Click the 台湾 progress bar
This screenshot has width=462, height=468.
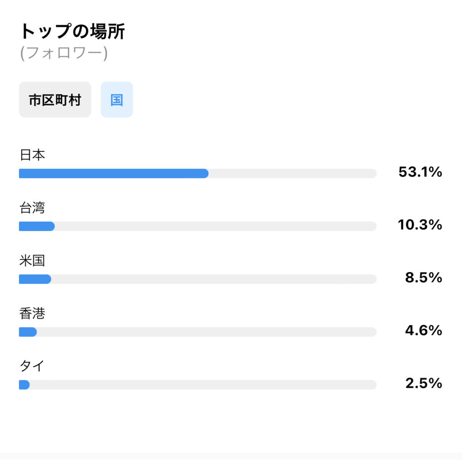pyautogui.click(x=198, y=226)
